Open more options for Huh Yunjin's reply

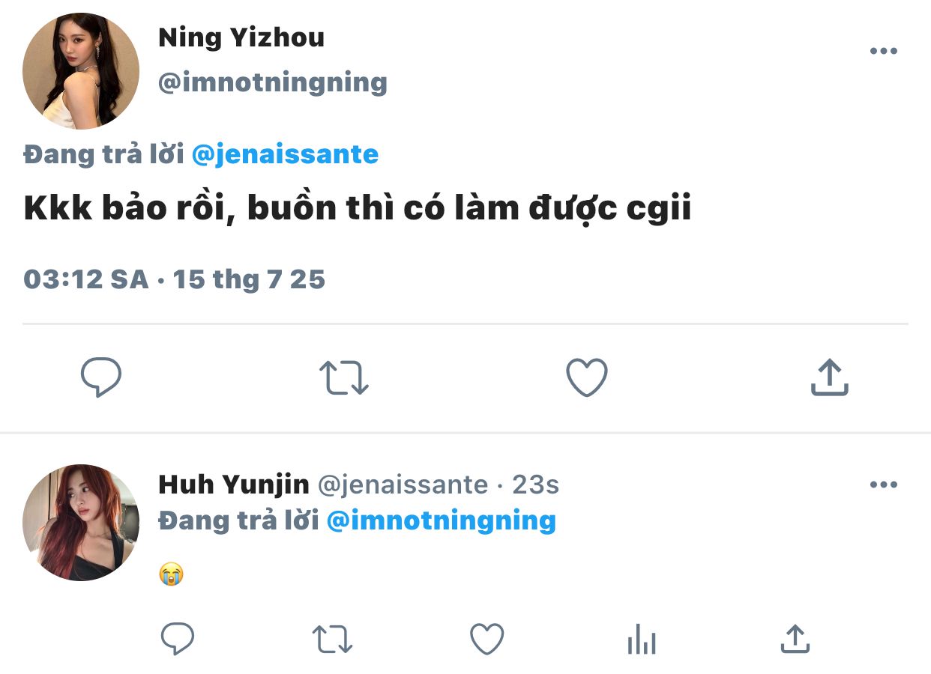883,485
